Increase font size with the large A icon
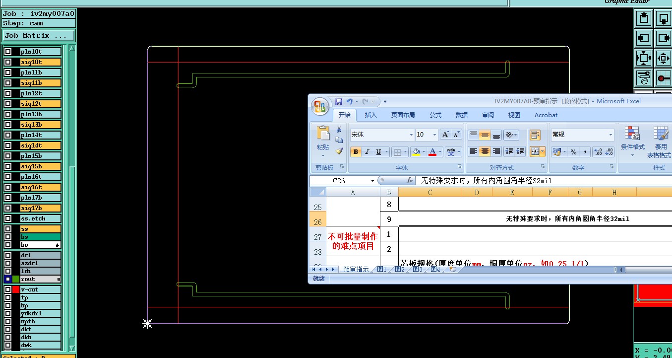Screen dimensions: 672x358 click(446, 135)
